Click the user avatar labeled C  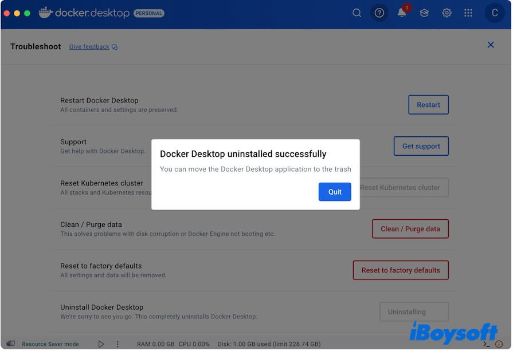(x=495, y=13)
